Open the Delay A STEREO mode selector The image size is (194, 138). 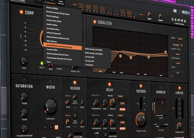pyautogui.click(x=120, y=96)
